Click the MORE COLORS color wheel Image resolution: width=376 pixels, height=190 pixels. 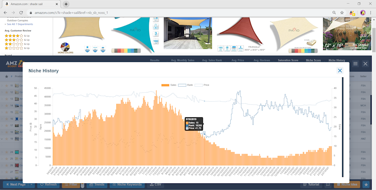coord(65,48)
